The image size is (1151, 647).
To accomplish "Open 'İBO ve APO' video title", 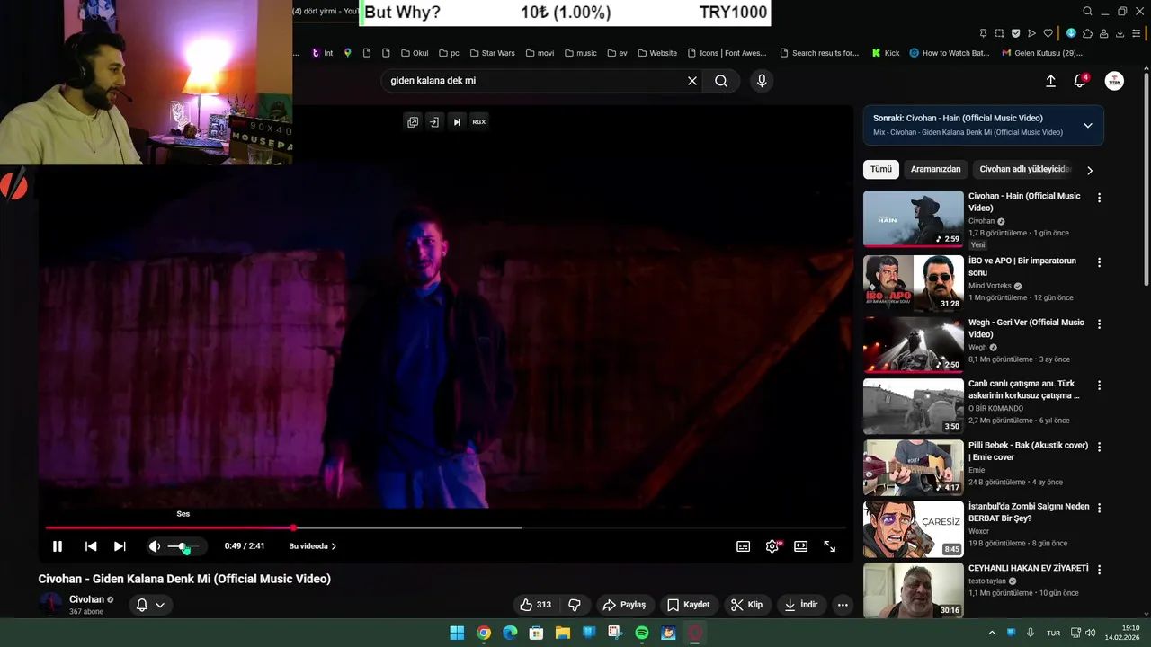I will [1022, 267].
